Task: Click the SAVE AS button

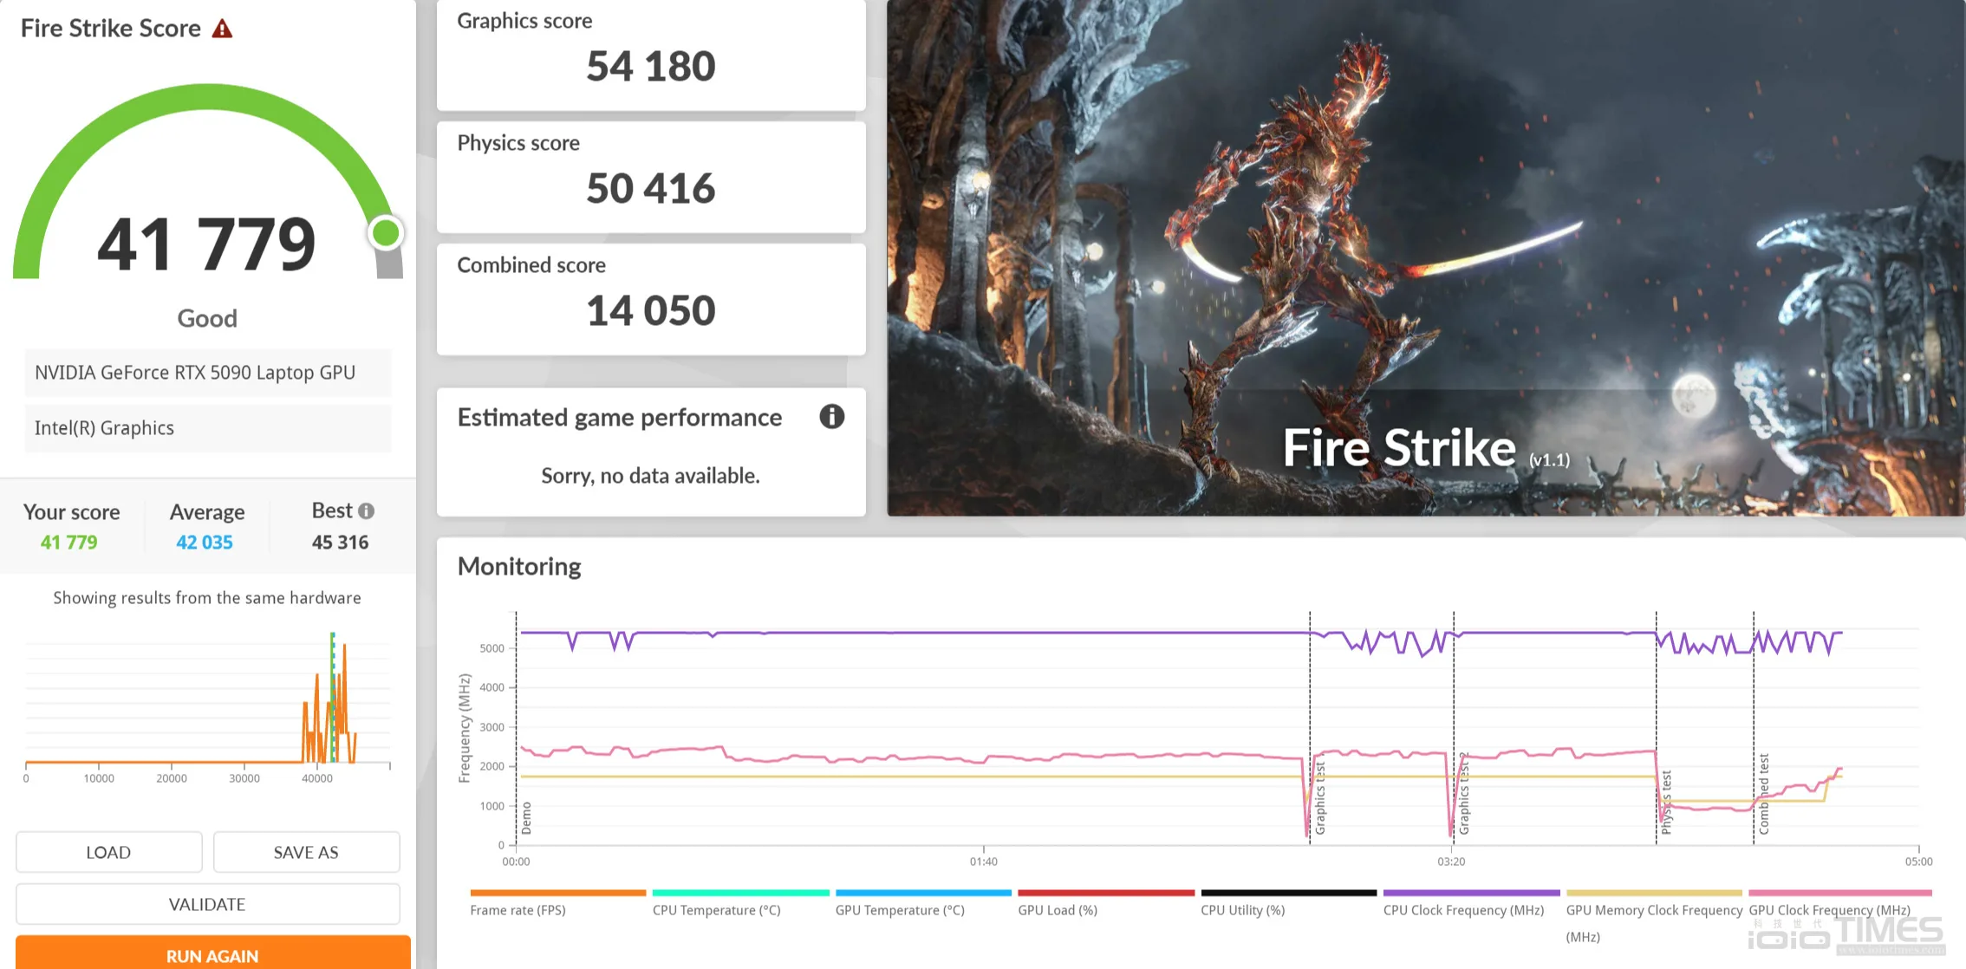Action: coord(306,852)
